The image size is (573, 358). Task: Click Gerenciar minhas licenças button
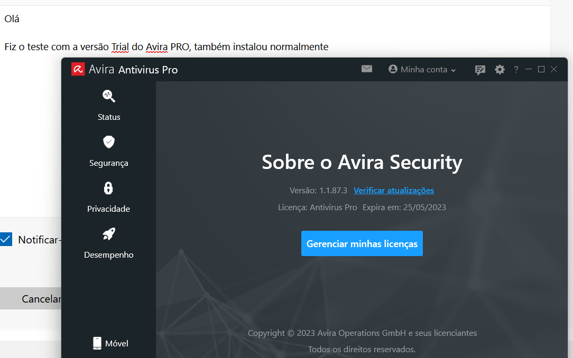click(x=362, y=243)
